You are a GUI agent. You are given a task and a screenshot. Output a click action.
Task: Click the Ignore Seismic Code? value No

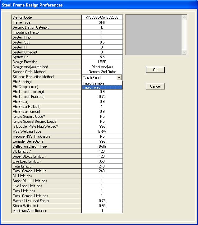(102, 117)
